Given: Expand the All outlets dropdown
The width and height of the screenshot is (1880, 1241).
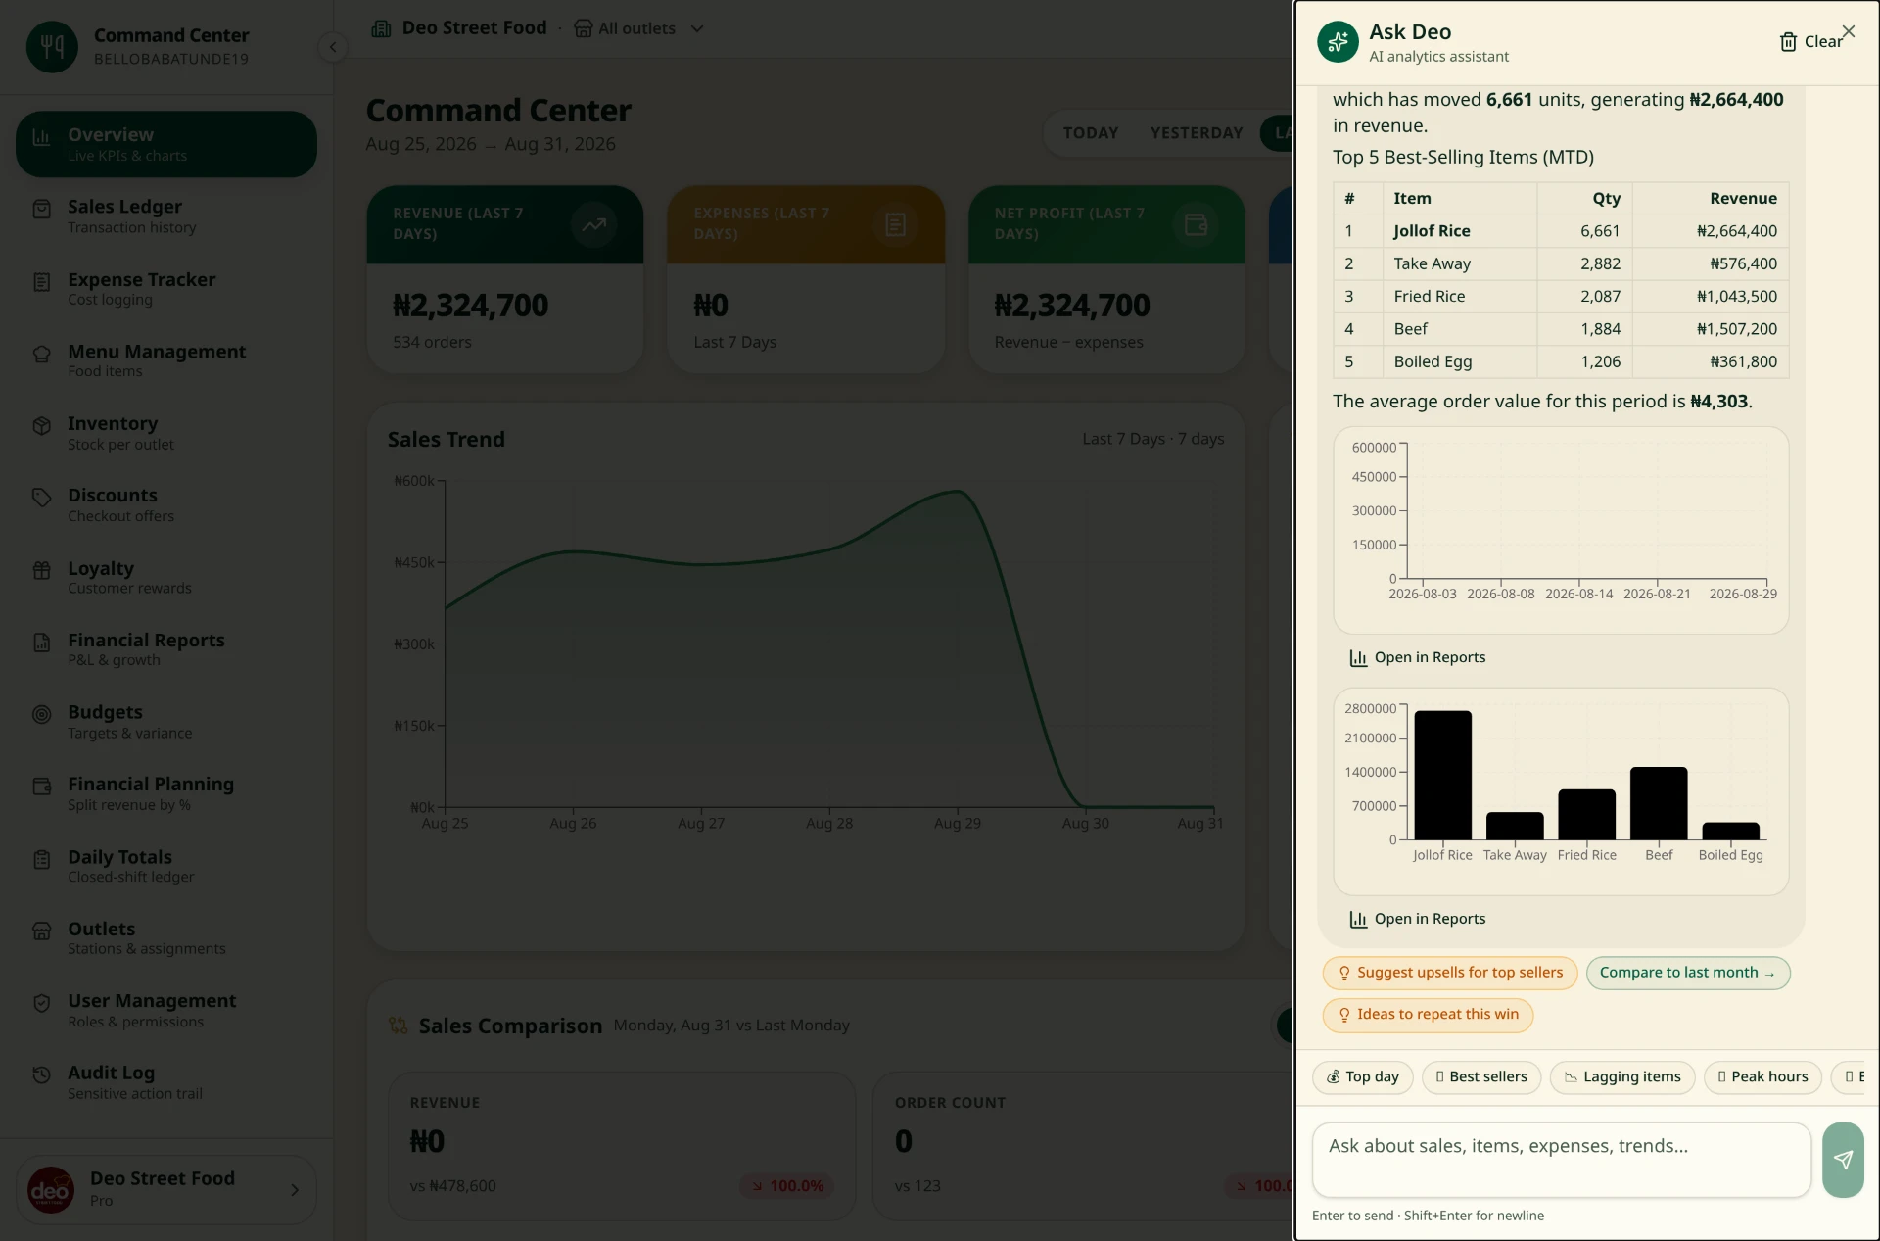Looking at the screenshot, I should tap(638, 28).
